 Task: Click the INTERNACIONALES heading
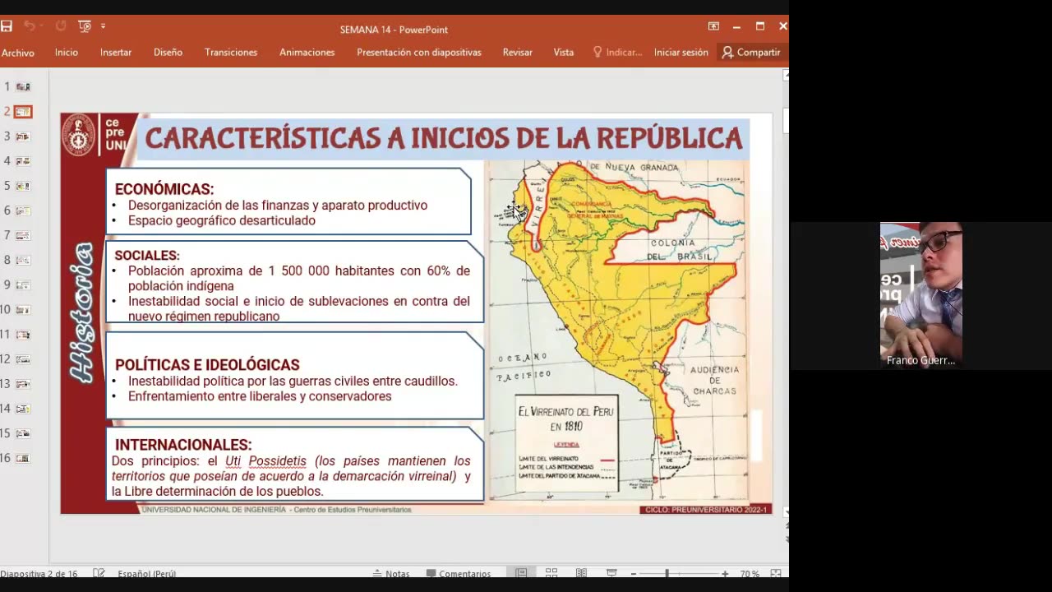click(183, 445)
